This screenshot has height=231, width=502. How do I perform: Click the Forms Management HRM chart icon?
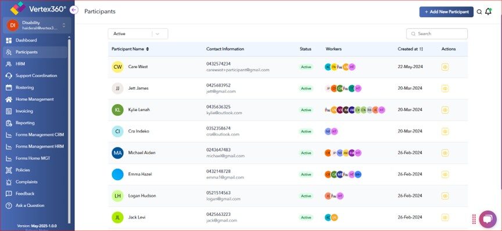(9, 147)
